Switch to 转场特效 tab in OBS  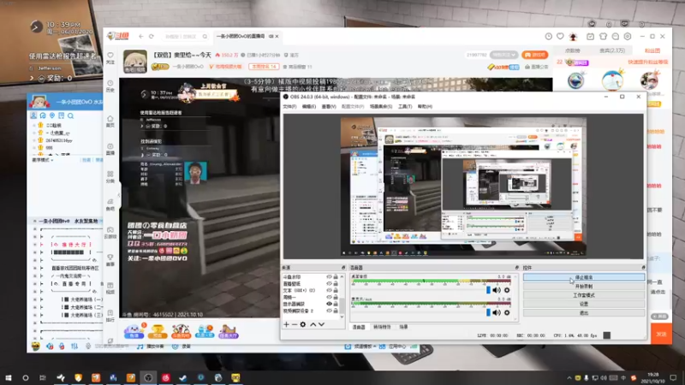(x=382, y=327)
